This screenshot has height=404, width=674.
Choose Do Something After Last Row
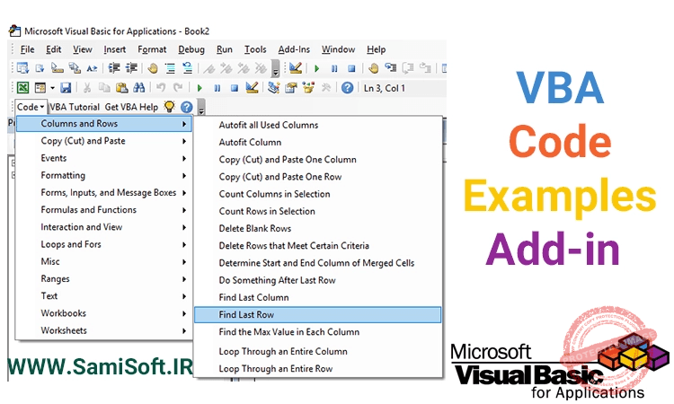tap(278, 280)
